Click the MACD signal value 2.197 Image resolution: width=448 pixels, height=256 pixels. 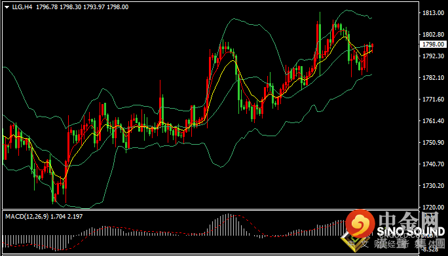pos(75,217)
